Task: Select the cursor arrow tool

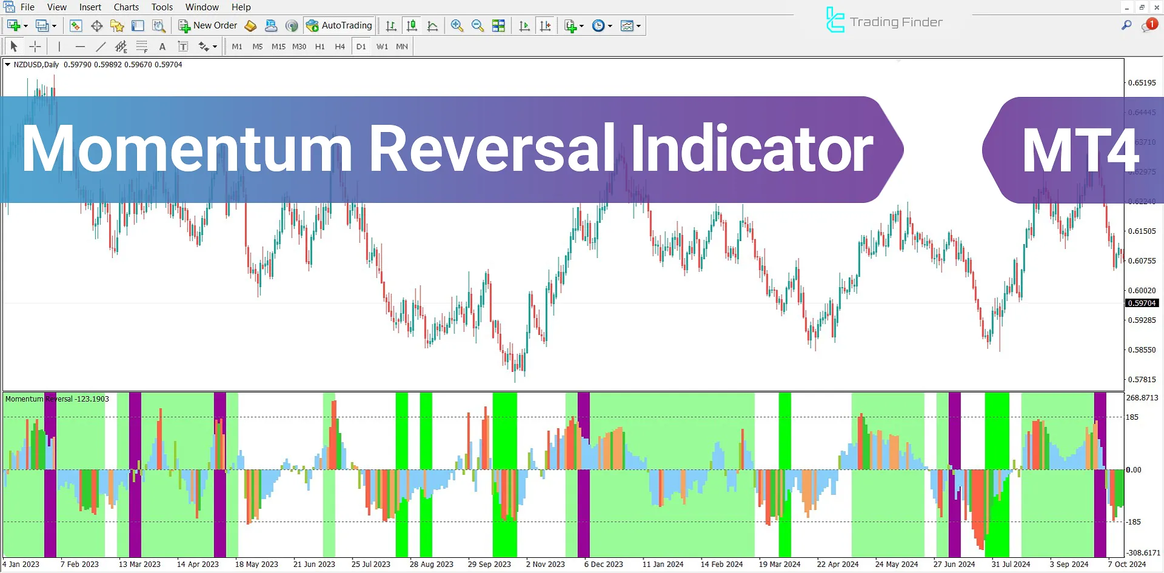Action: (x=14, y=46)
